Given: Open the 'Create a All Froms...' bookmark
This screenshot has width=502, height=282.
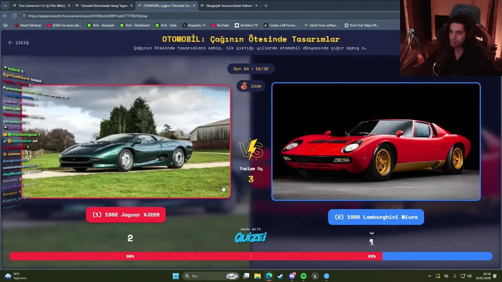Looking at the screenshot, I should point(280,25).
